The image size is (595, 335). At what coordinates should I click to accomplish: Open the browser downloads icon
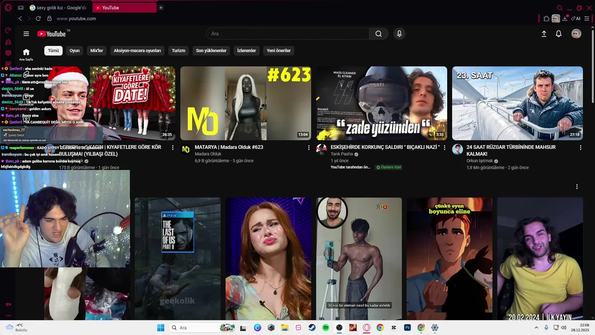[x=564, y=19]
